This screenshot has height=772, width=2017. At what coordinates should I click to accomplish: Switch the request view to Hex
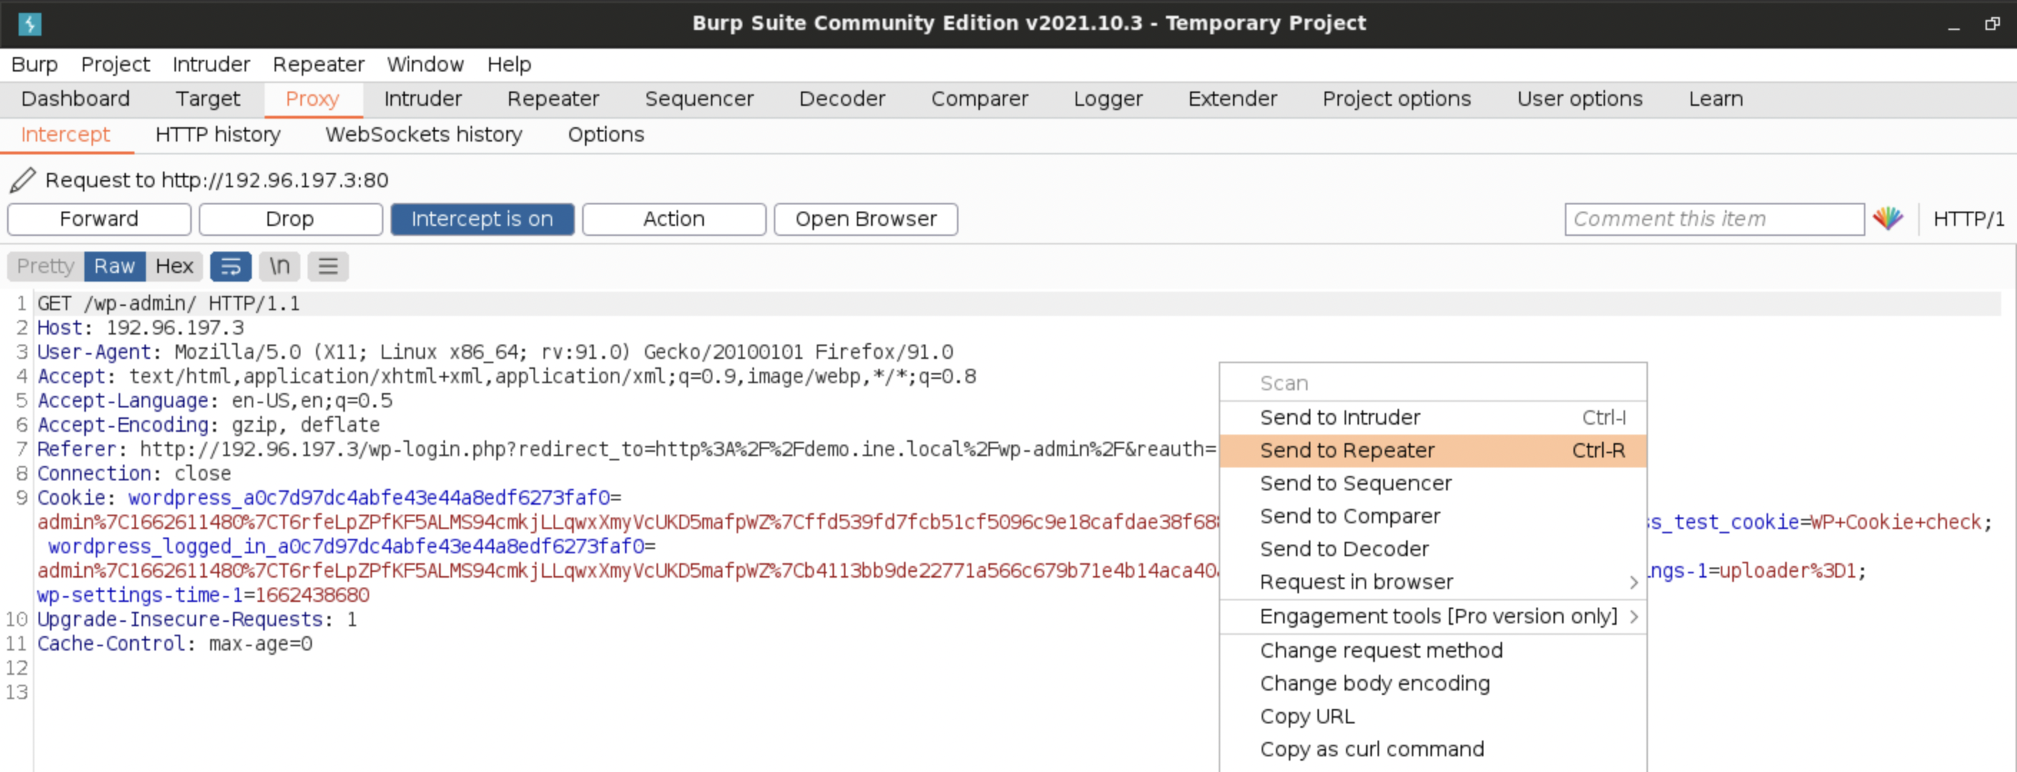click(174, 266)
